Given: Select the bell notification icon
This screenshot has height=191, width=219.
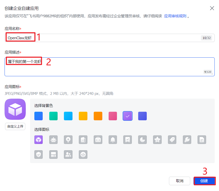Looking at the screenshot, I should (113, 140).
